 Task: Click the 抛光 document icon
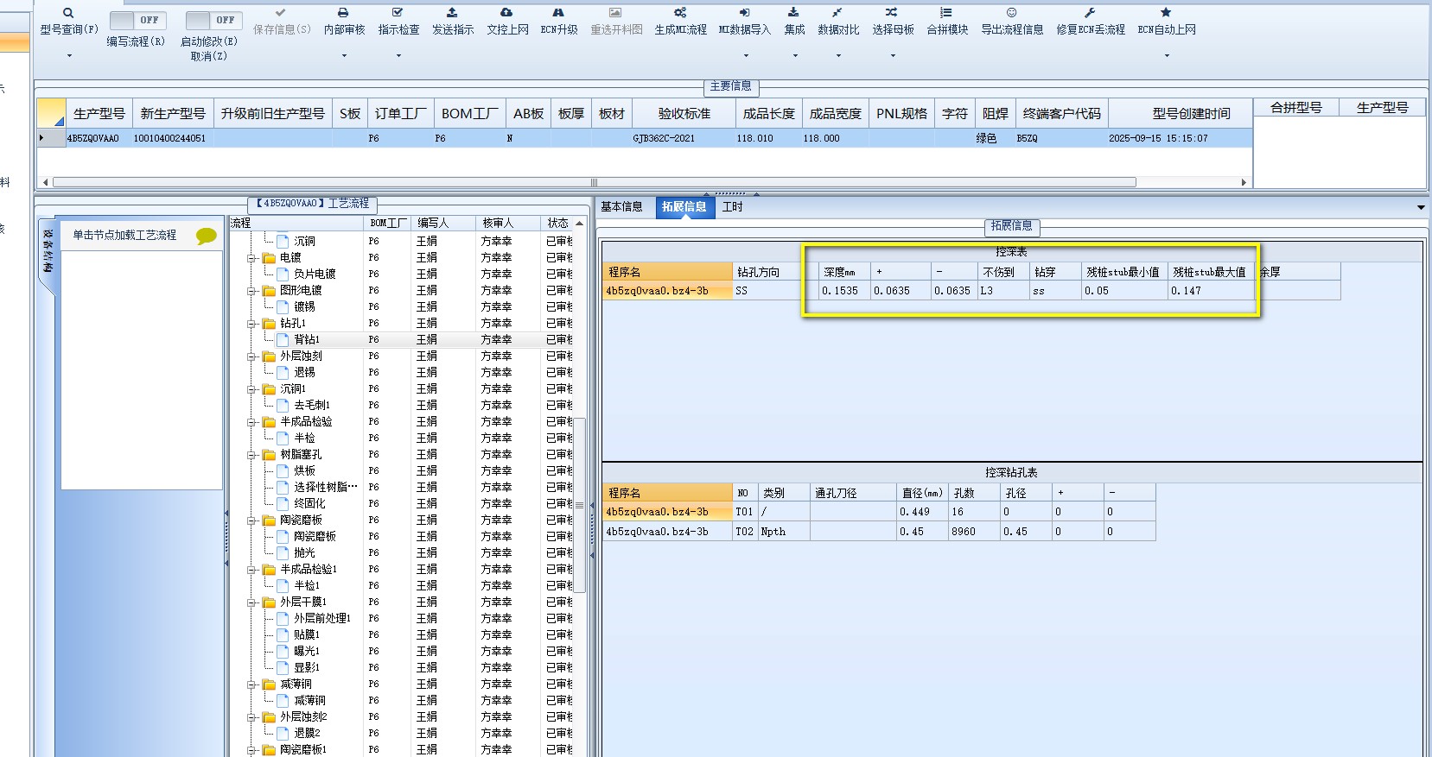(x=283, y=553)
